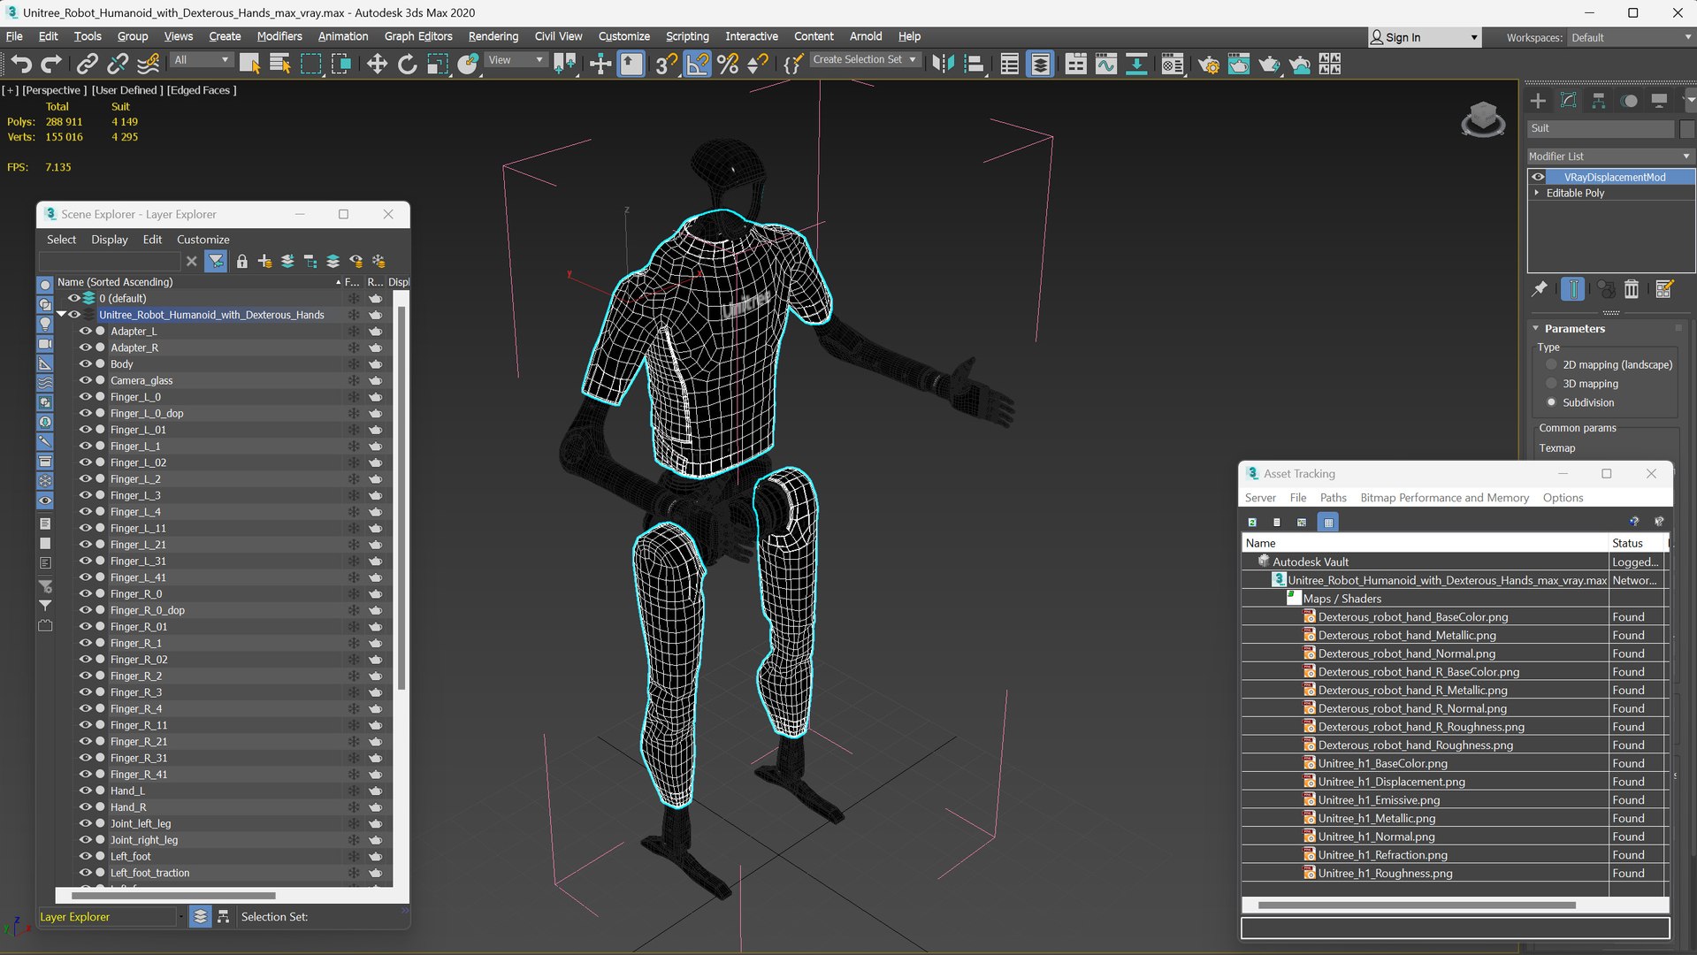Open the Motion command panel tab
1697x955 pixels.
(x=1629, y=100)
